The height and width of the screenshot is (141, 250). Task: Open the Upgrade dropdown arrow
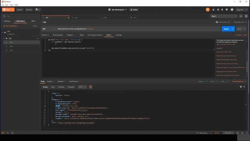246,9
